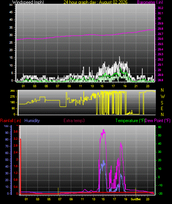Click the '30.1' barometer axis value
Image resolution: width=172 pixels, height=204 pixels.
(x=160, y=13)
